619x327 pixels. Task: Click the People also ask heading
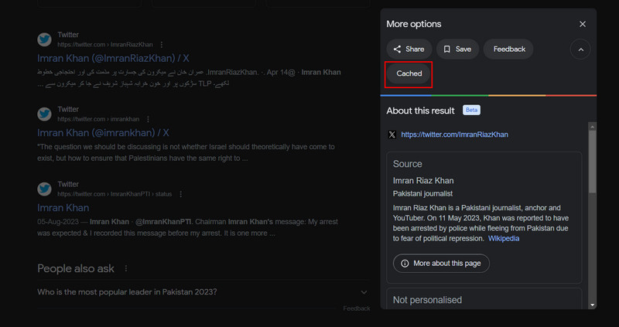(76, 268)
